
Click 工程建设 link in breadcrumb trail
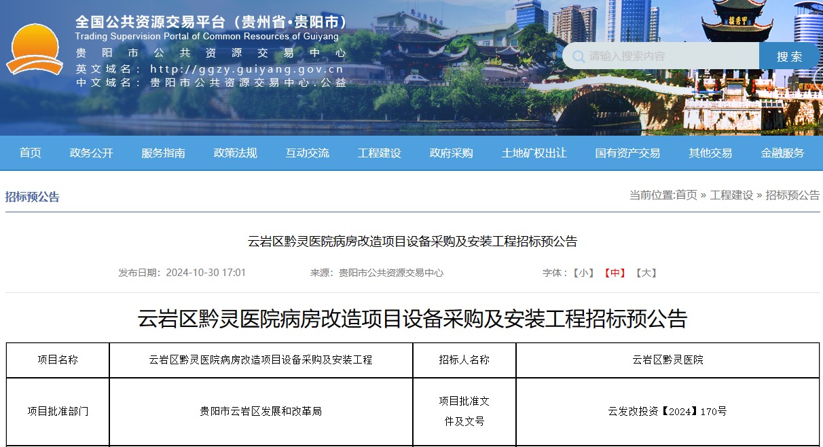pos(731,195)
